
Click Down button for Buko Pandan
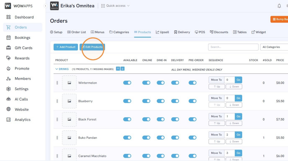[x=234, y=142]
